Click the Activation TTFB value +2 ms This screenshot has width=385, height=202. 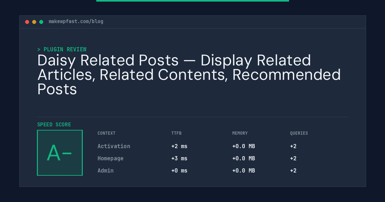point(179,146)
